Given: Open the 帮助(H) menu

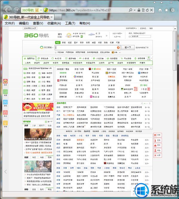Looking at the screenshot, I should (85, 23).
